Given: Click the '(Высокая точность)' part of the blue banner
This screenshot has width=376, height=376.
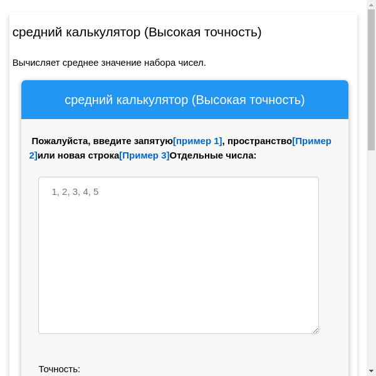Looking at the screenshot, I should (248, 100).
